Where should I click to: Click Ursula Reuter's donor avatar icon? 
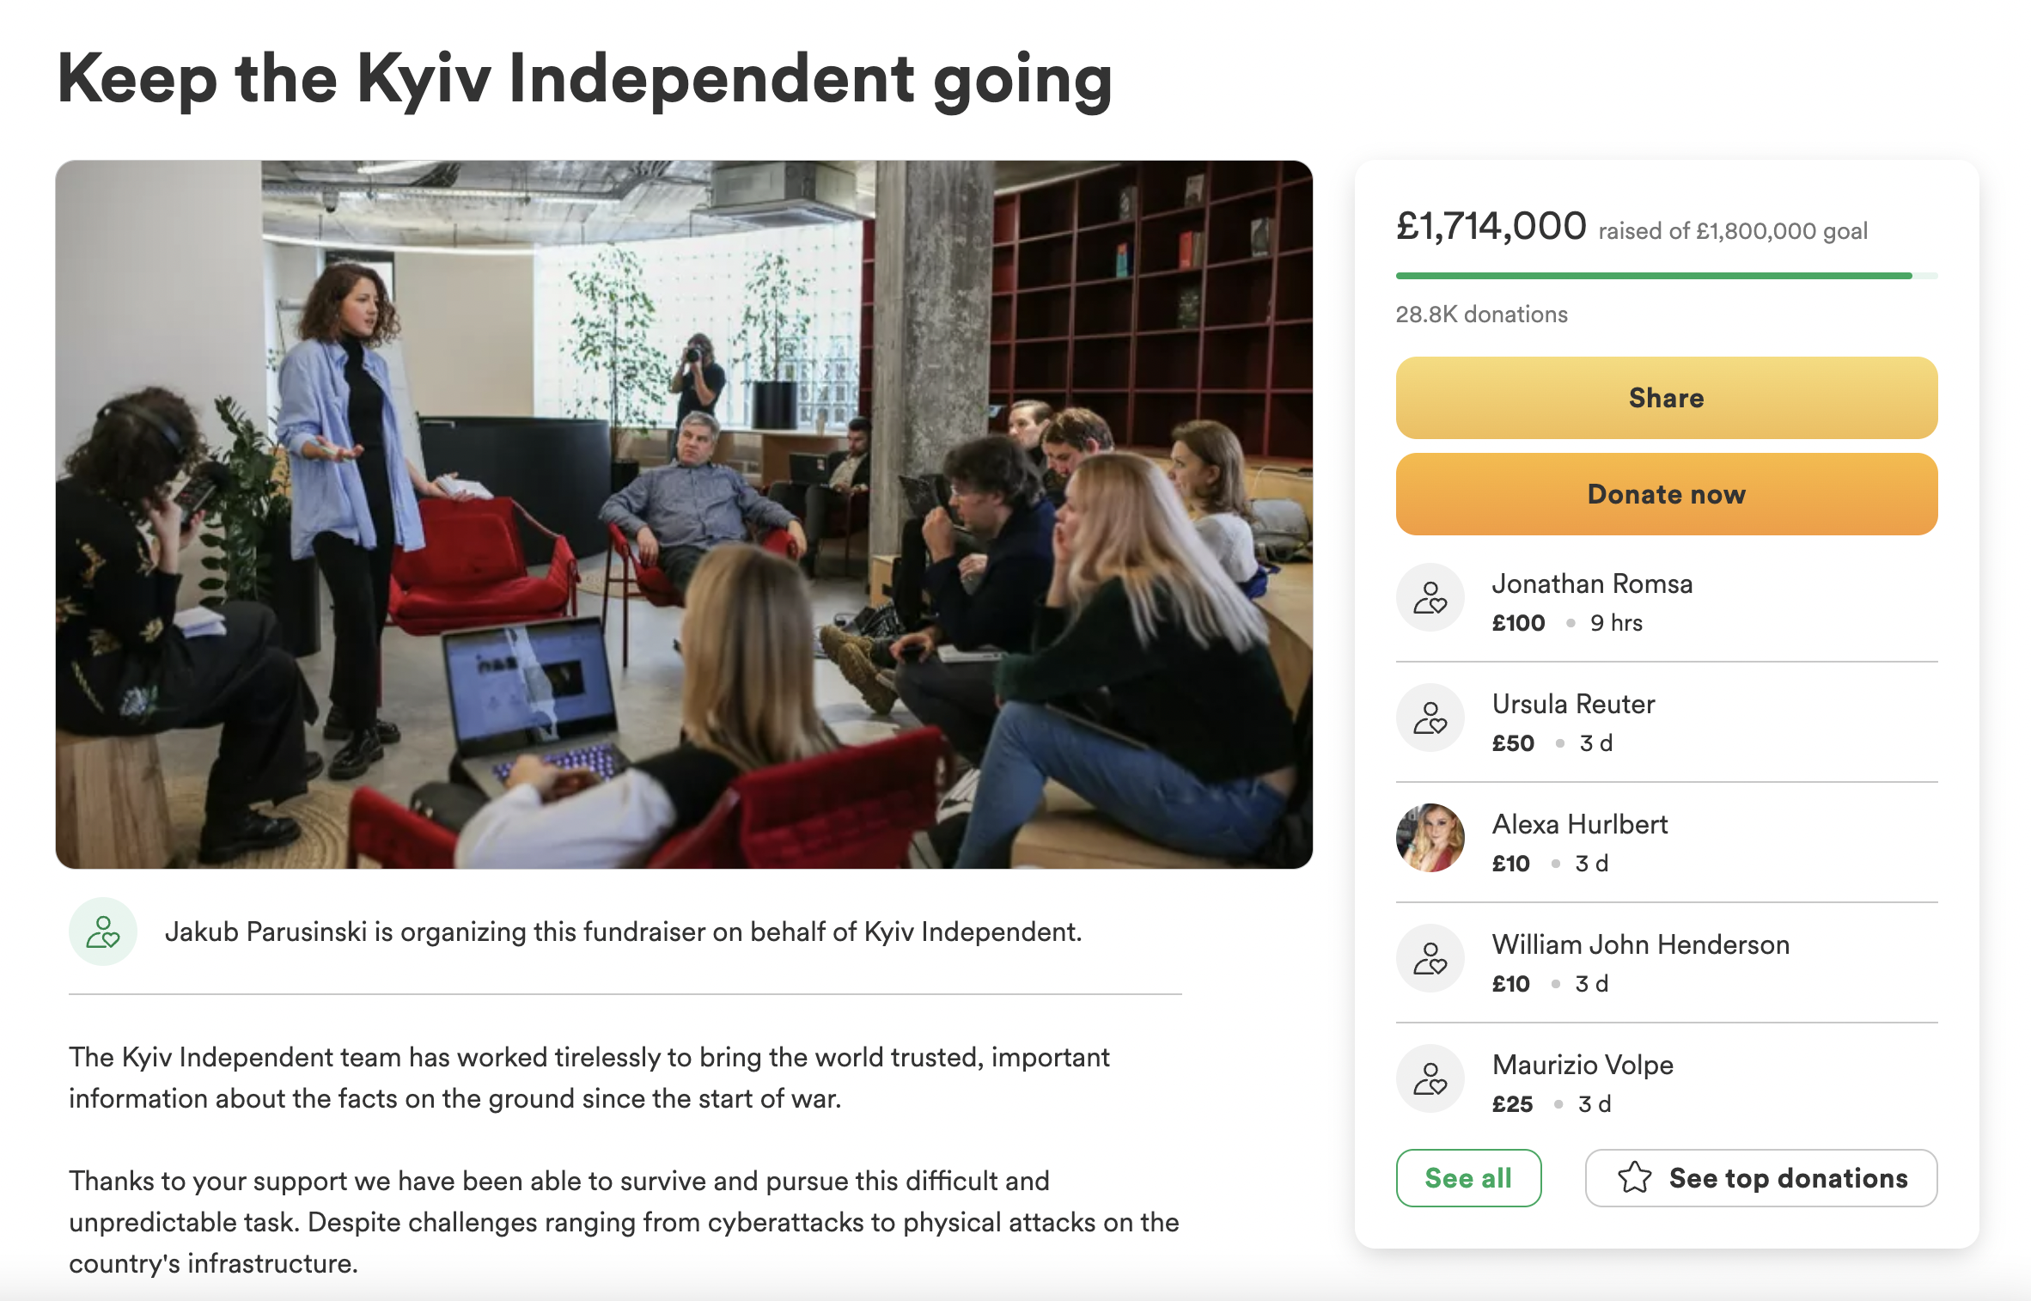[1430, 718]
